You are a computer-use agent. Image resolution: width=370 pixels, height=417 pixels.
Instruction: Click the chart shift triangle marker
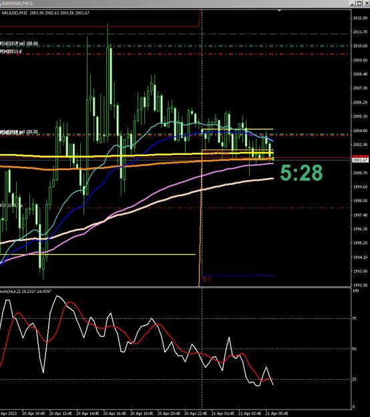point(279,11)
